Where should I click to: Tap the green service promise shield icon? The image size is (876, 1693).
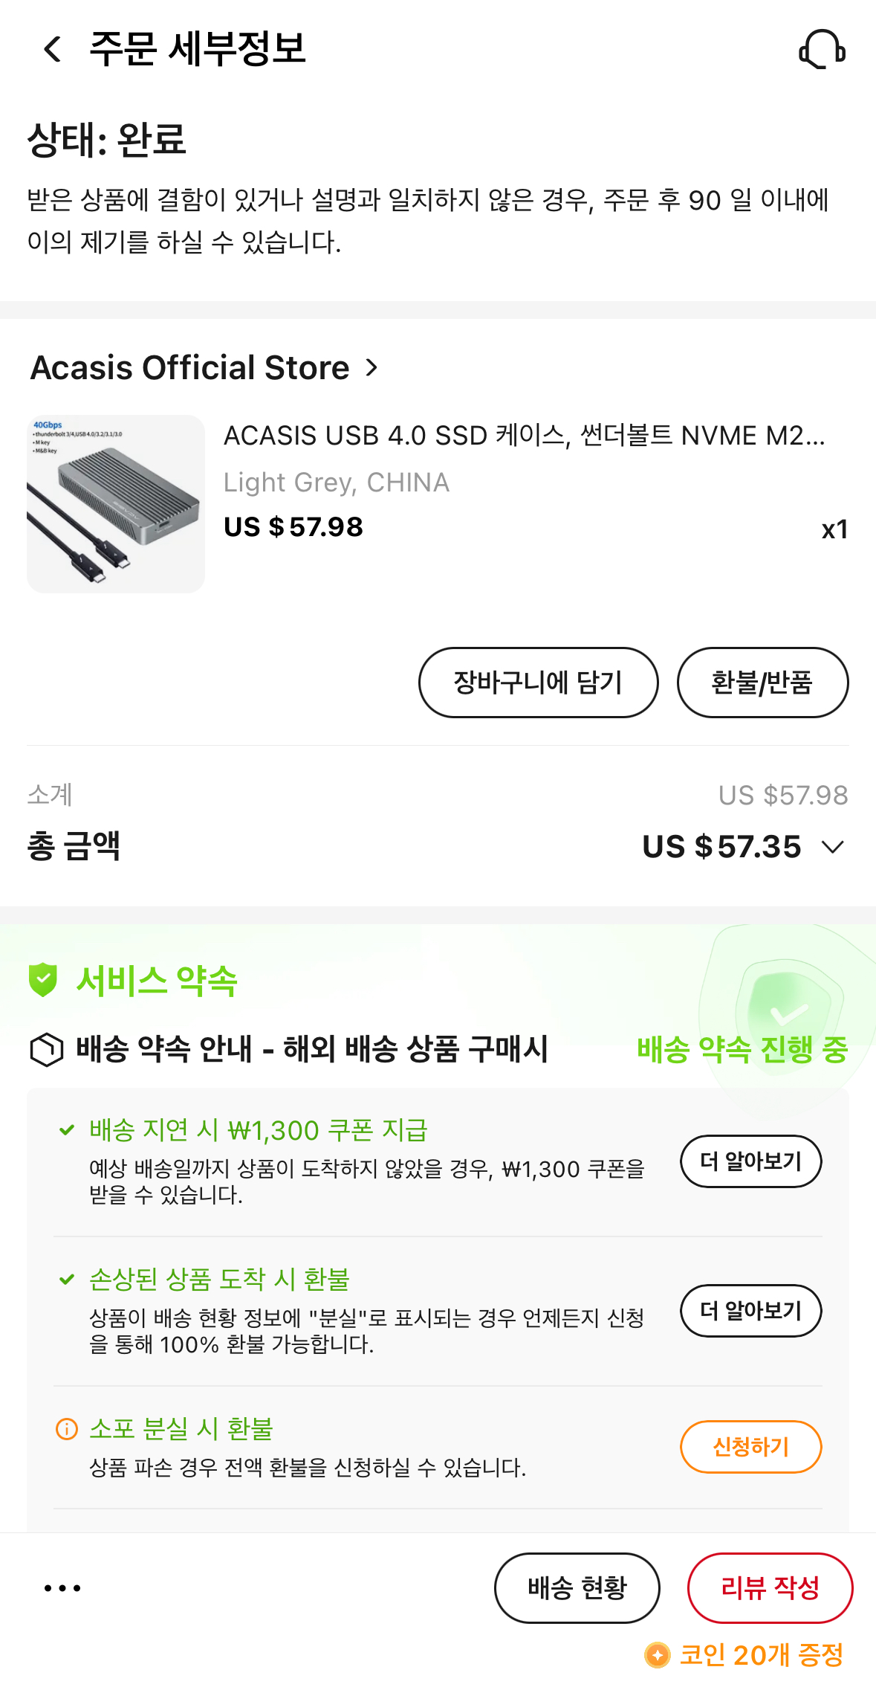point(43,980)
